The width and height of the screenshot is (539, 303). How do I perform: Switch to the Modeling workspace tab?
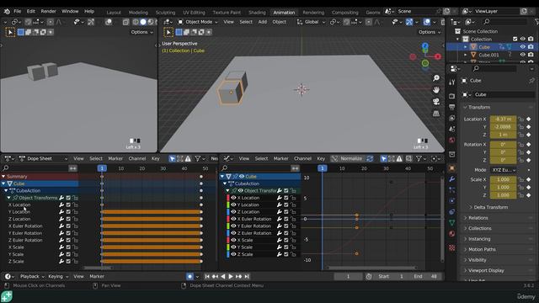pos(138,12)
